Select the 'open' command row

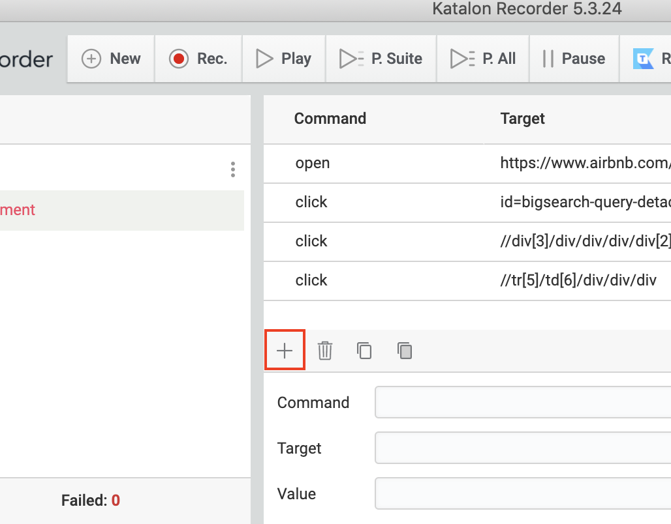tap(467, 164)
